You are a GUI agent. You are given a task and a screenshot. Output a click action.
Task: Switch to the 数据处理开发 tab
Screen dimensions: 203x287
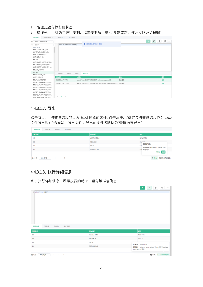[47, 38]
